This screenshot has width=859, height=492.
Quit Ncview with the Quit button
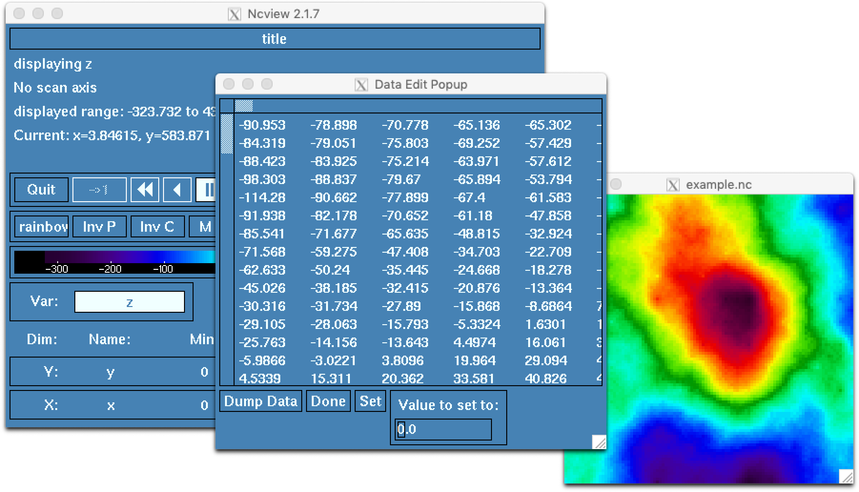(41, 190)
